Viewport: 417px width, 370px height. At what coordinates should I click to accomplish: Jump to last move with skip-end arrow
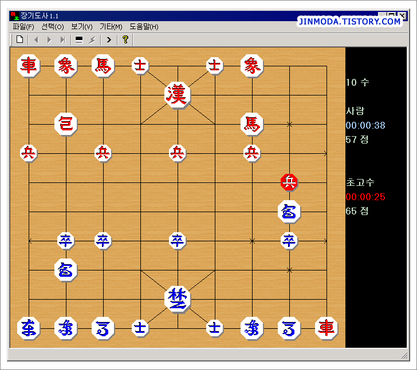[x=62, y=40]
